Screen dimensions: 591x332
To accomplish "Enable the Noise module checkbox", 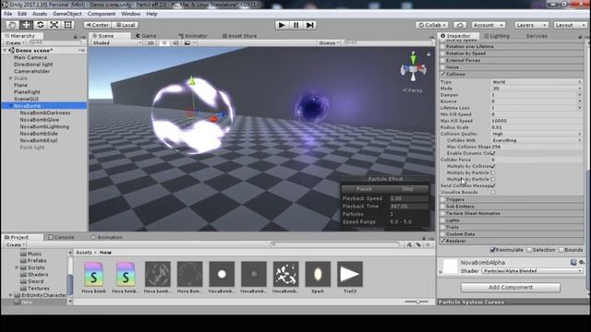I will pyautogui.click(x=443, y=67).
